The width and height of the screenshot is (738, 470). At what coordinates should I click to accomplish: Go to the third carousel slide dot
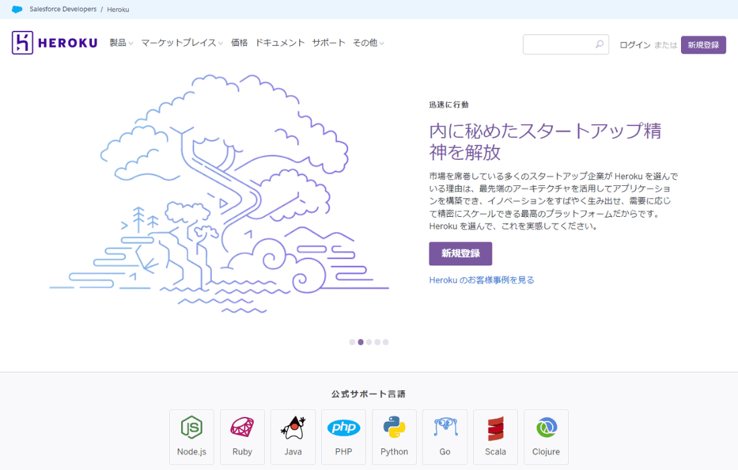tap(369, 342)
